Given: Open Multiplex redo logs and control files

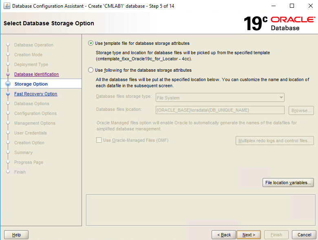Looking at the screenshot, I should [x=275, y=141].
